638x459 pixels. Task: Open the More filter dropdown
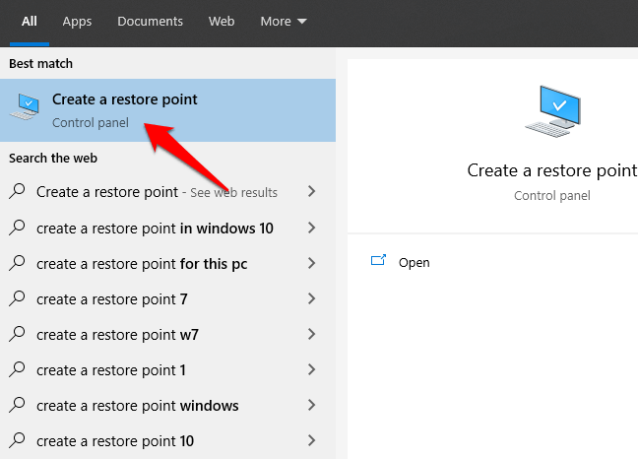pyautogui.click(x=284, y=21)
